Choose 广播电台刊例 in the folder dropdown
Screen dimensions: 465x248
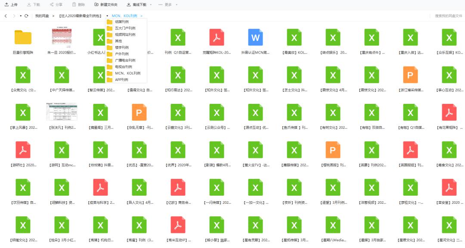coord(126,60)
